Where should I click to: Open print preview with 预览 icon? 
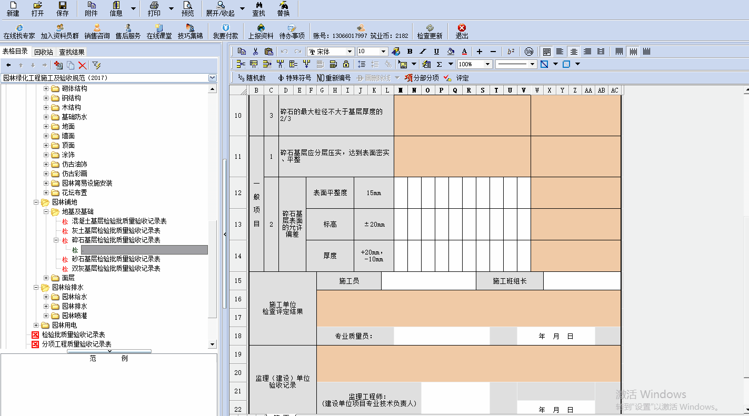(x=187, y=9)
